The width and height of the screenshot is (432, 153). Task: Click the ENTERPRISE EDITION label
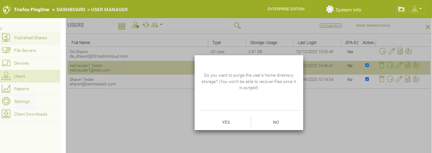tap(286, 9)
